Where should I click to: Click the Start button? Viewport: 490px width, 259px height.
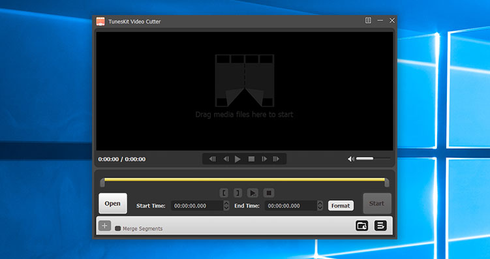[377, 204]
